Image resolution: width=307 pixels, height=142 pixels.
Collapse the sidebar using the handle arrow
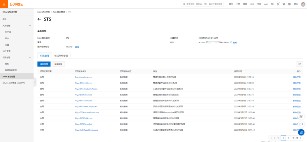[35, 82]
